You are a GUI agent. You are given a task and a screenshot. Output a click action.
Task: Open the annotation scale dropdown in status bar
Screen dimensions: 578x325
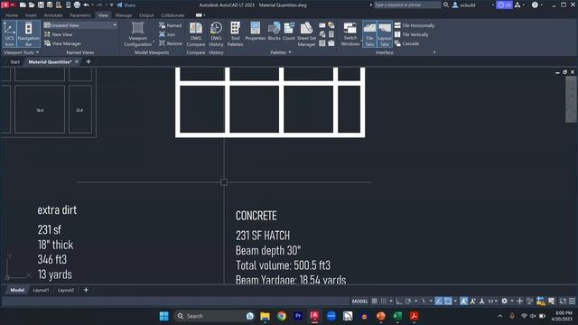pyautogui.click(x=493, y=301)
